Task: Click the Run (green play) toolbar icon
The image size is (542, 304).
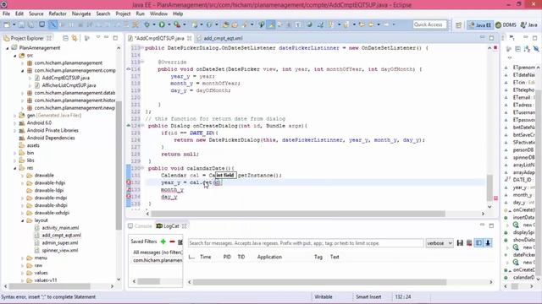Action: [162, 24]
